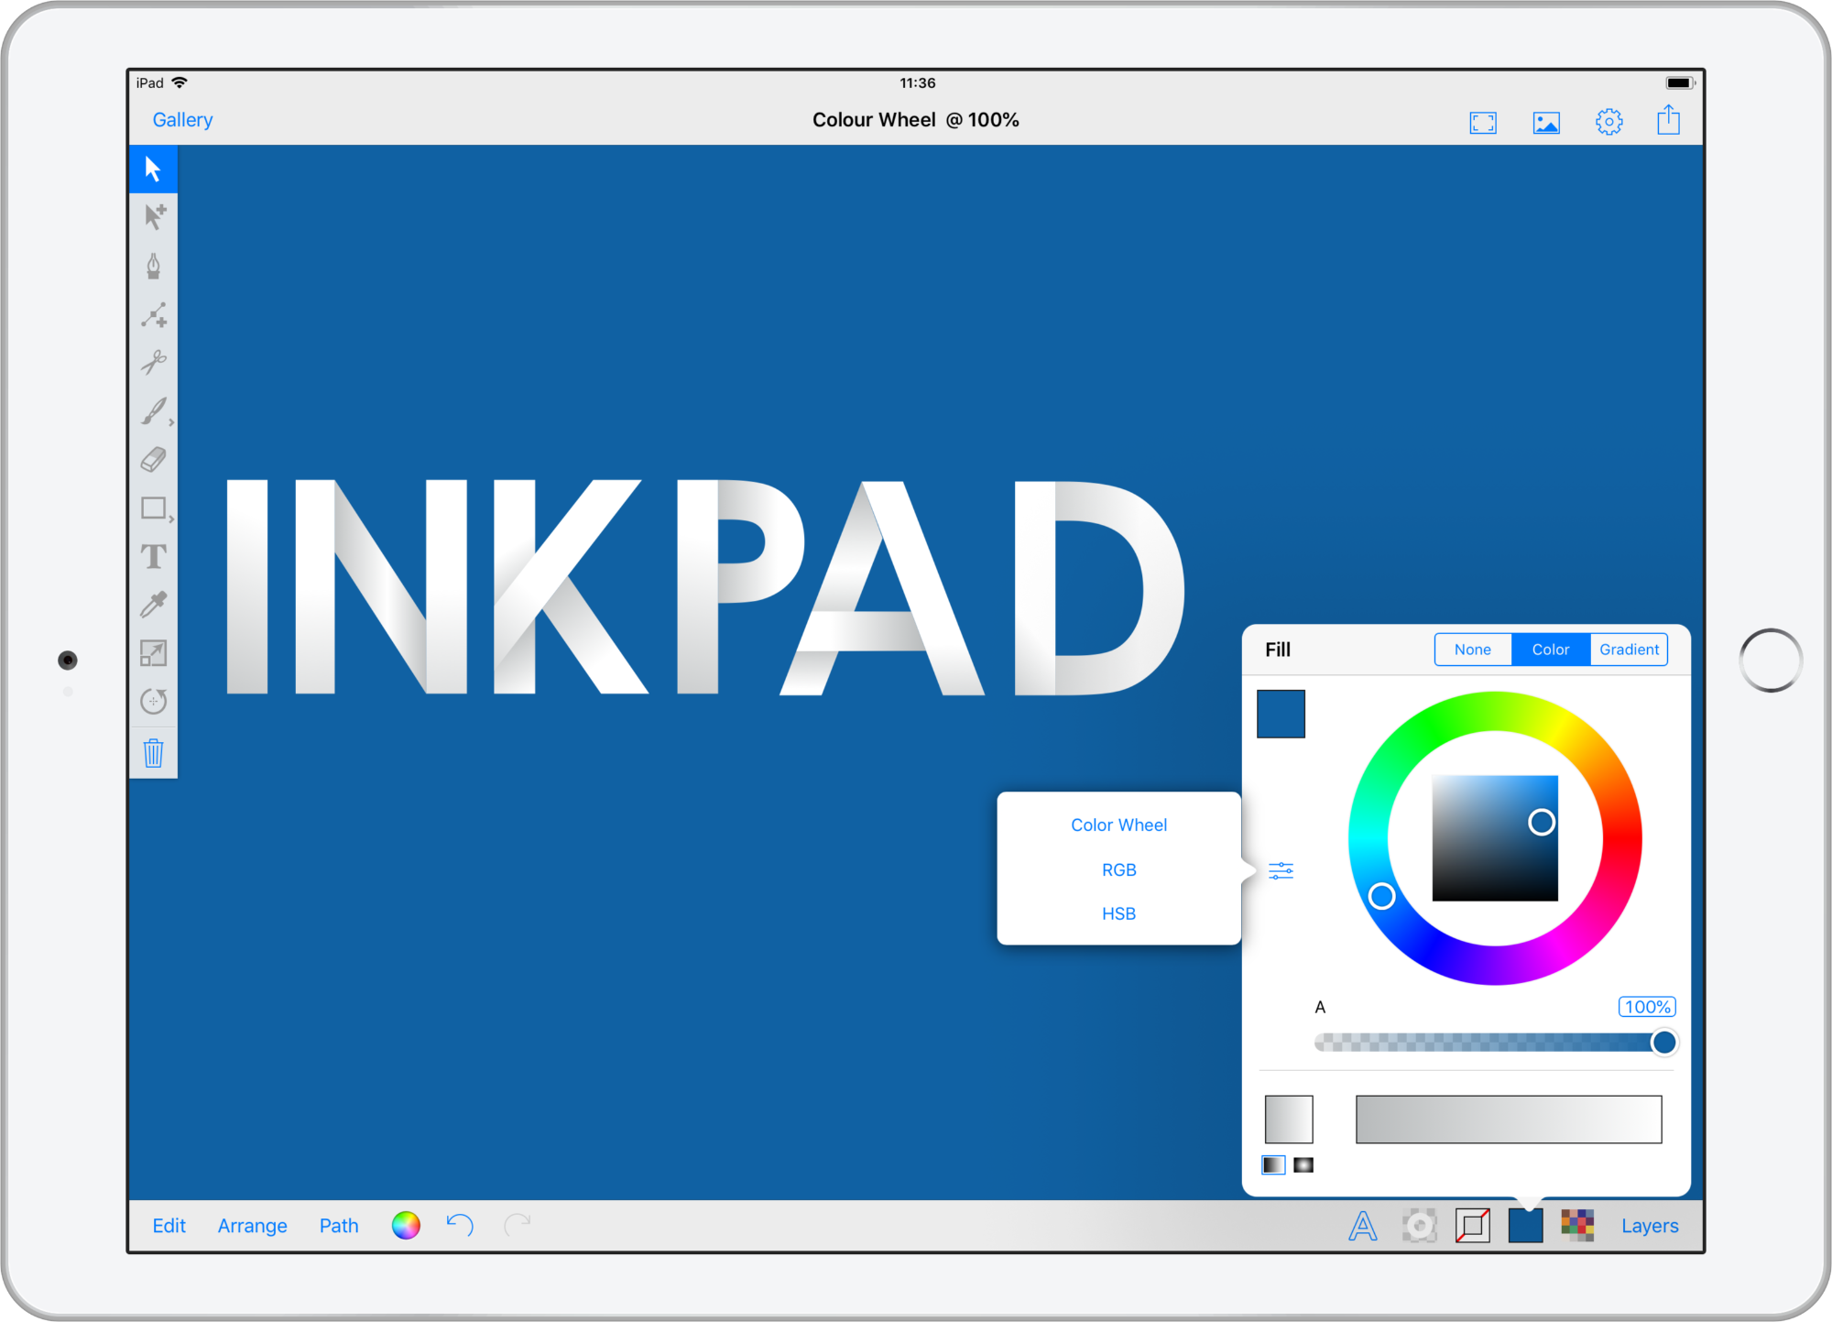Tap the INKPAD text on canvas
Viewport: 1832px width, 1322px height.
705,586
